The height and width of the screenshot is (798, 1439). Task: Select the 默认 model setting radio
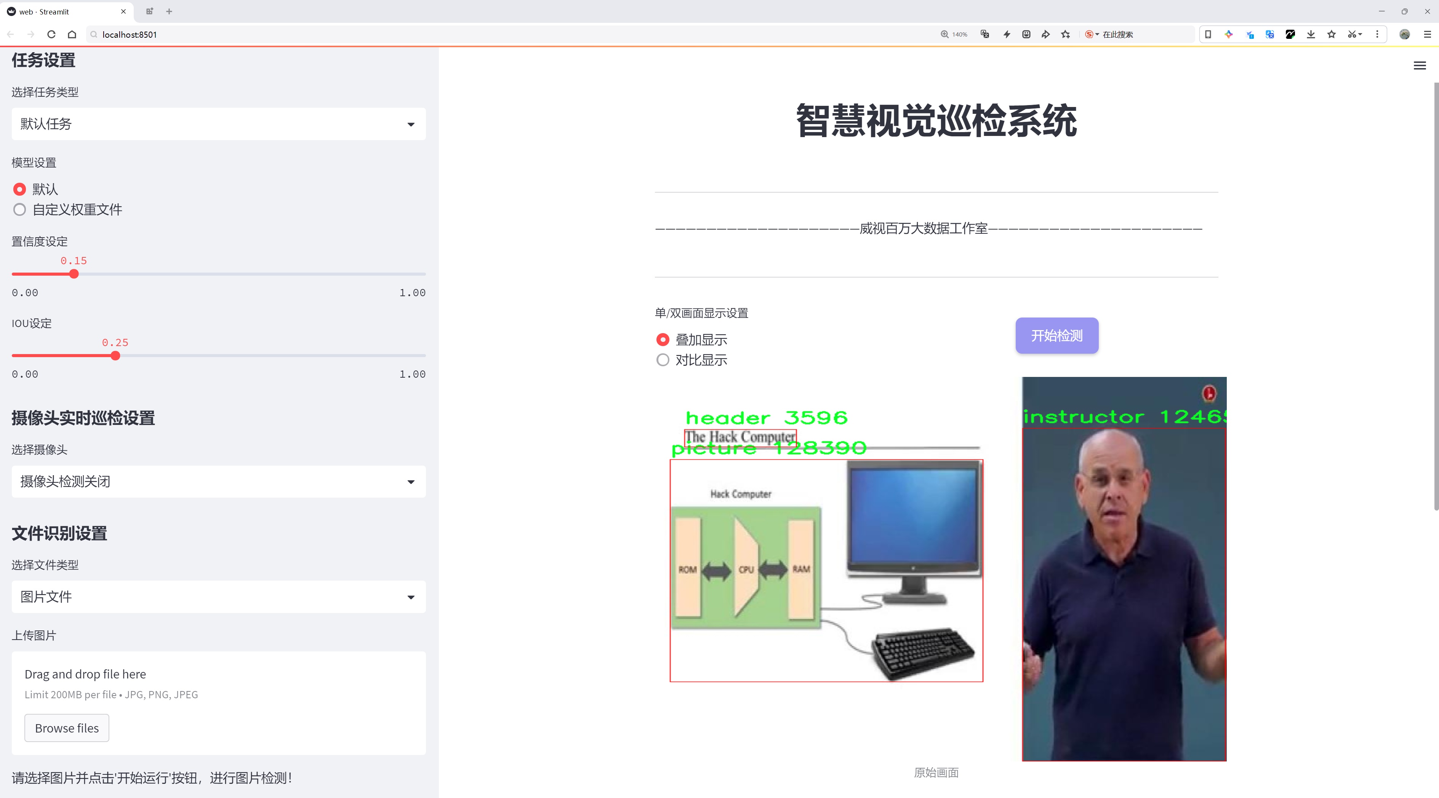pos(19,188)
